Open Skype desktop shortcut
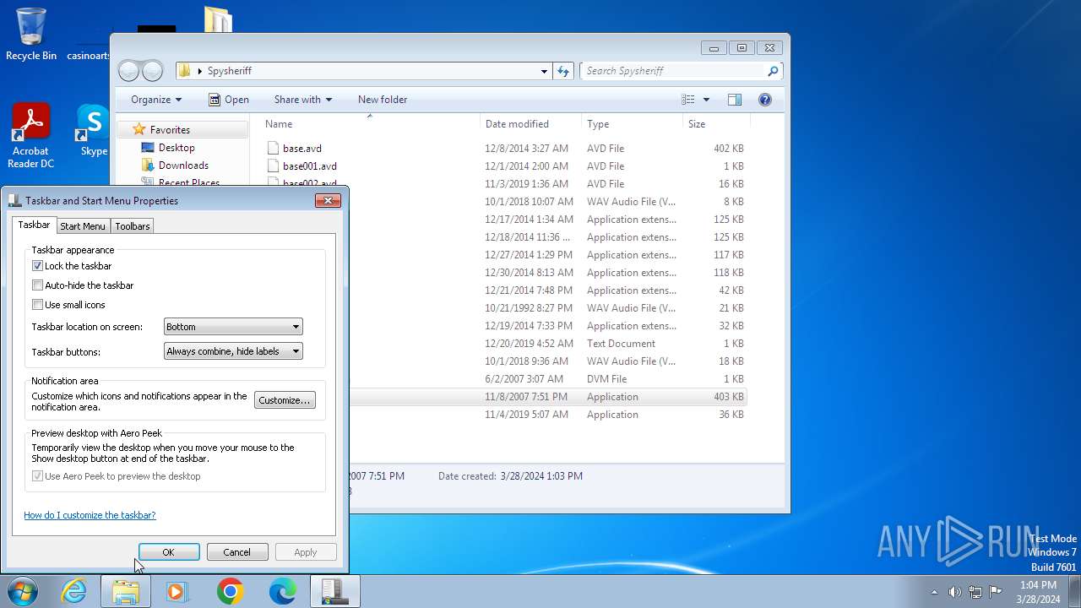The width and height of the screenshot is (1081, 608). [x=93, y=131]
